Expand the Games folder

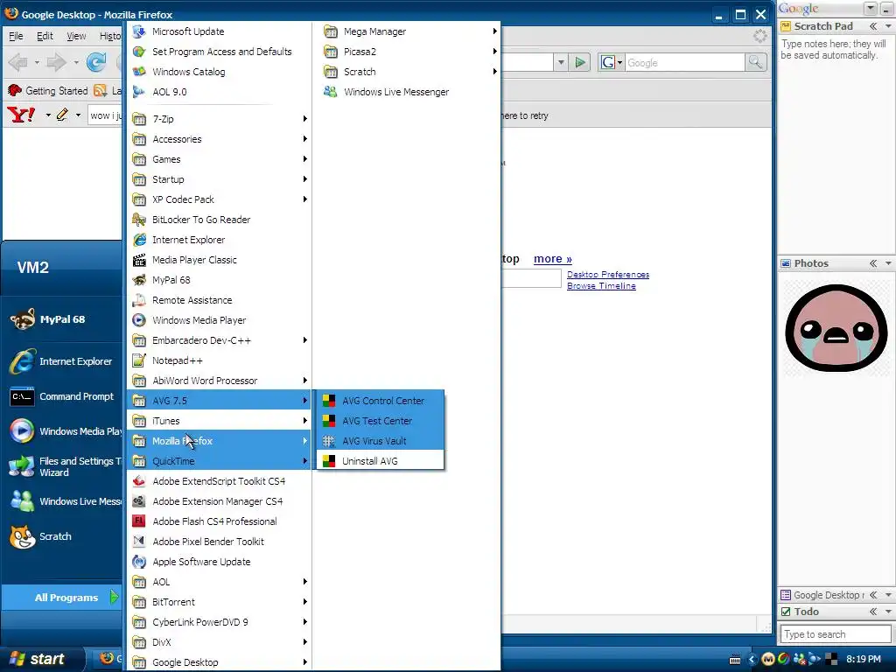(220, 159)
